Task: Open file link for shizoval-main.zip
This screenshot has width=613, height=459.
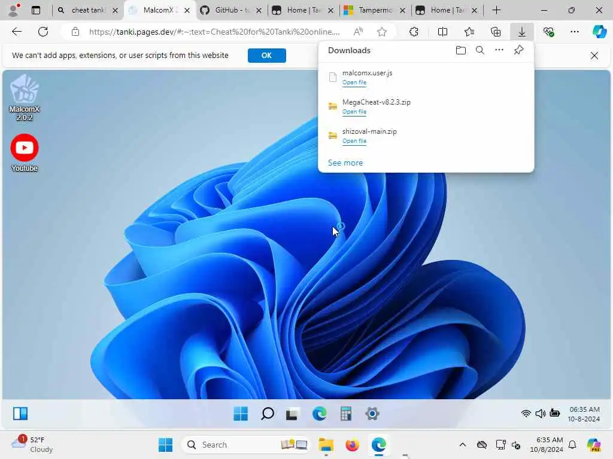Action: point(354,141)
